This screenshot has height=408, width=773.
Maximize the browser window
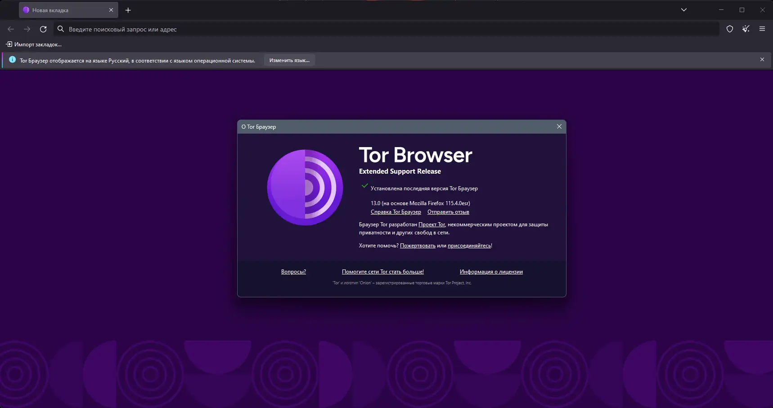pyautogui.click(x=742, y=10)
